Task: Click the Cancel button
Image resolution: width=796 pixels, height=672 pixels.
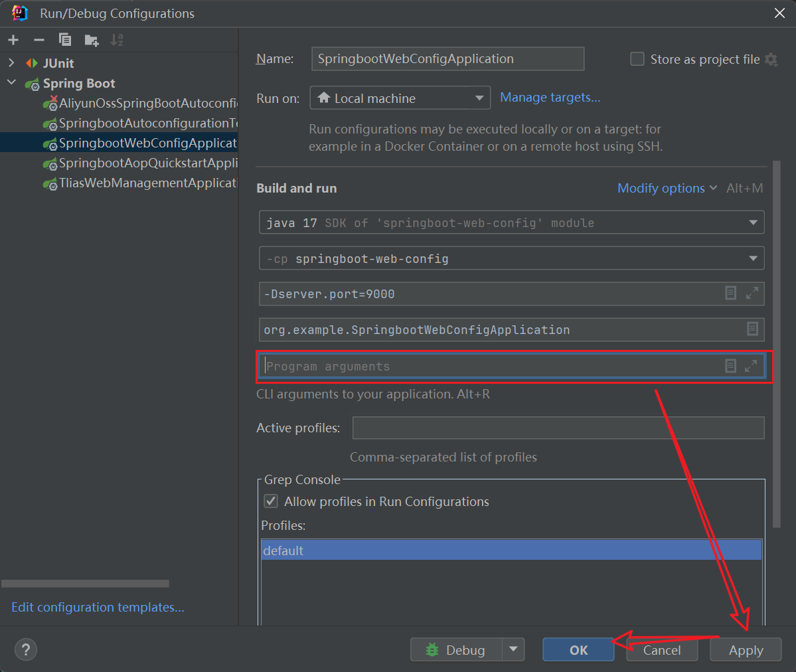Action: tap(661, 649)
